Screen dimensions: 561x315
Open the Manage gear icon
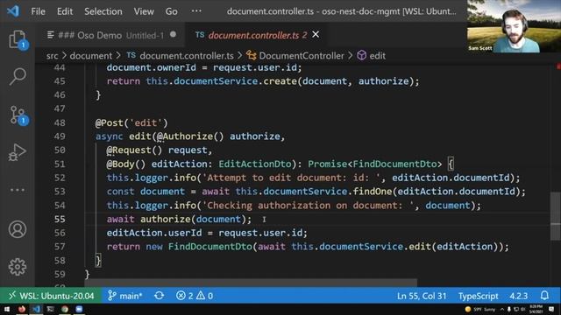click(x=18, y=266)
